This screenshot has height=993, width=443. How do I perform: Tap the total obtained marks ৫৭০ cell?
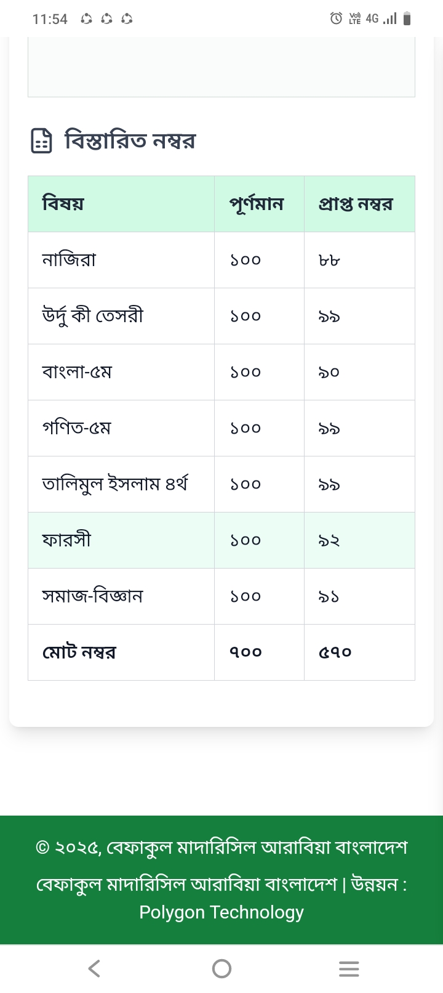[335, 652]
